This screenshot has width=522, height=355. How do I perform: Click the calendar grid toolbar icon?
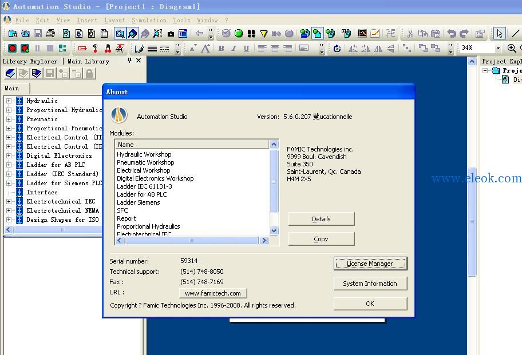point(183,34)
